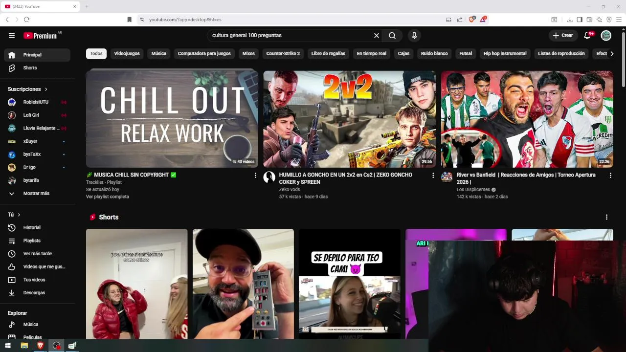Select the Counter-Strike 2 filter chip
626x352 pixels.
click(283, 54)
